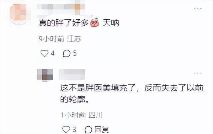213x134 pixels.
Task: Open replies using the speech bubble beside 5
Action: pyautogui.click(x=67, y=54)
